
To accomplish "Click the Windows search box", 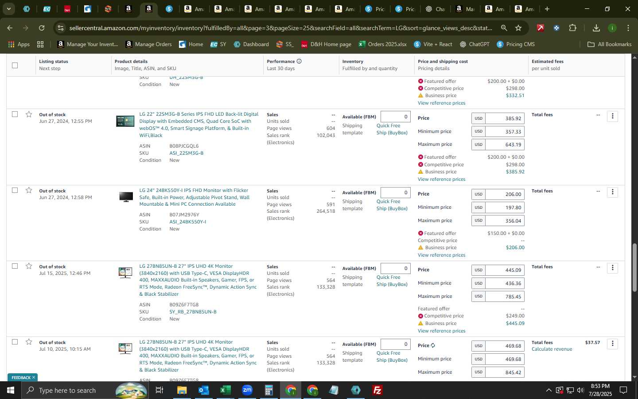I will (x=84, y=390).
